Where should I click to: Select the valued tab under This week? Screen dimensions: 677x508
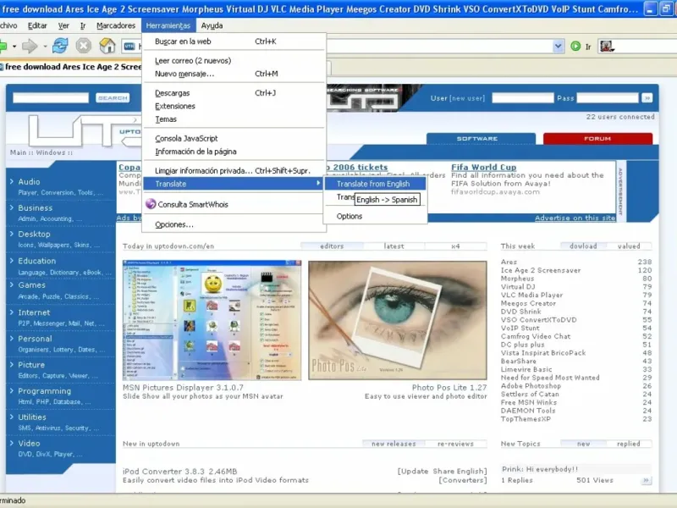click(629, 246)
